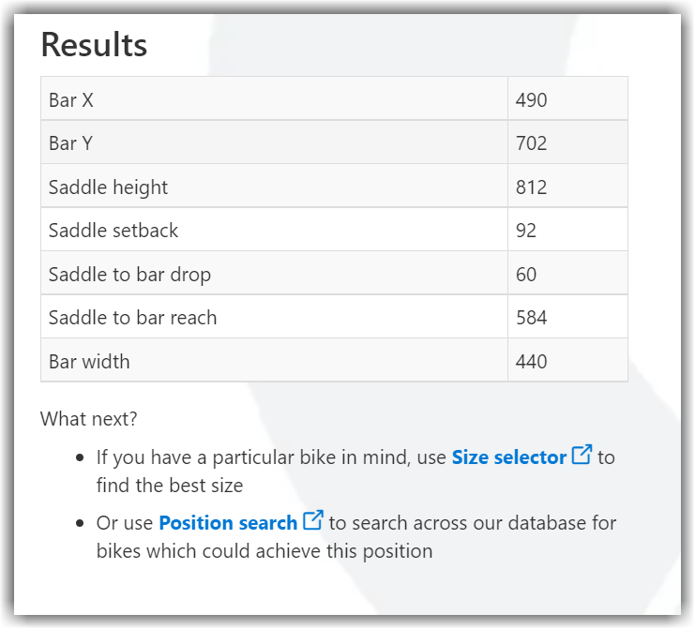The width and height of the screenshot is (695, 629).
Task: Click the Saddle height row label
Action: coord(275,186)
